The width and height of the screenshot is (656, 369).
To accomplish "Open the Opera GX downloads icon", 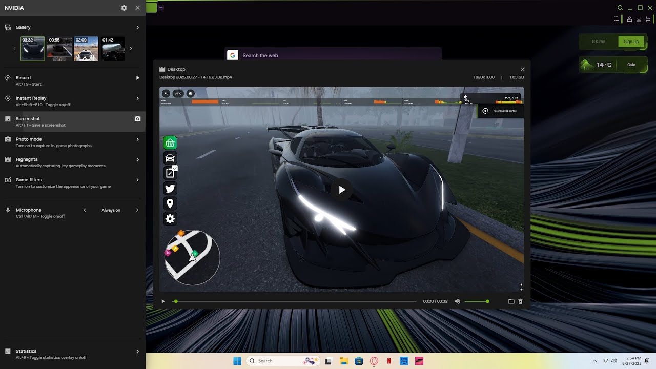I will pyautogui.click(x=639, y=19).
